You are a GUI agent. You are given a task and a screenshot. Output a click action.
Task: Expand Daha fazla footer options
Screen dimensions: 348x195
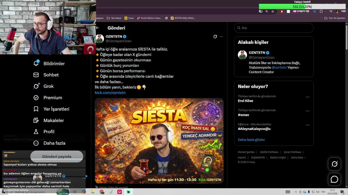[298, 158]
